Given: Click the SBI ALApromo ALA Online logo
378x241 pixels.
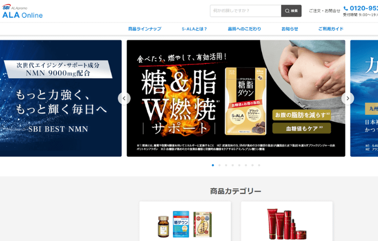Looking at the screenshot, I should click(x=23, y=12).
